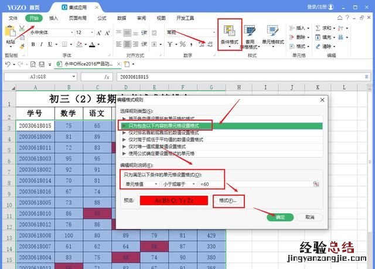375x269 pixels.
Task: Click the red AaBbCcYyZz preview swatch
Action: 174,200
